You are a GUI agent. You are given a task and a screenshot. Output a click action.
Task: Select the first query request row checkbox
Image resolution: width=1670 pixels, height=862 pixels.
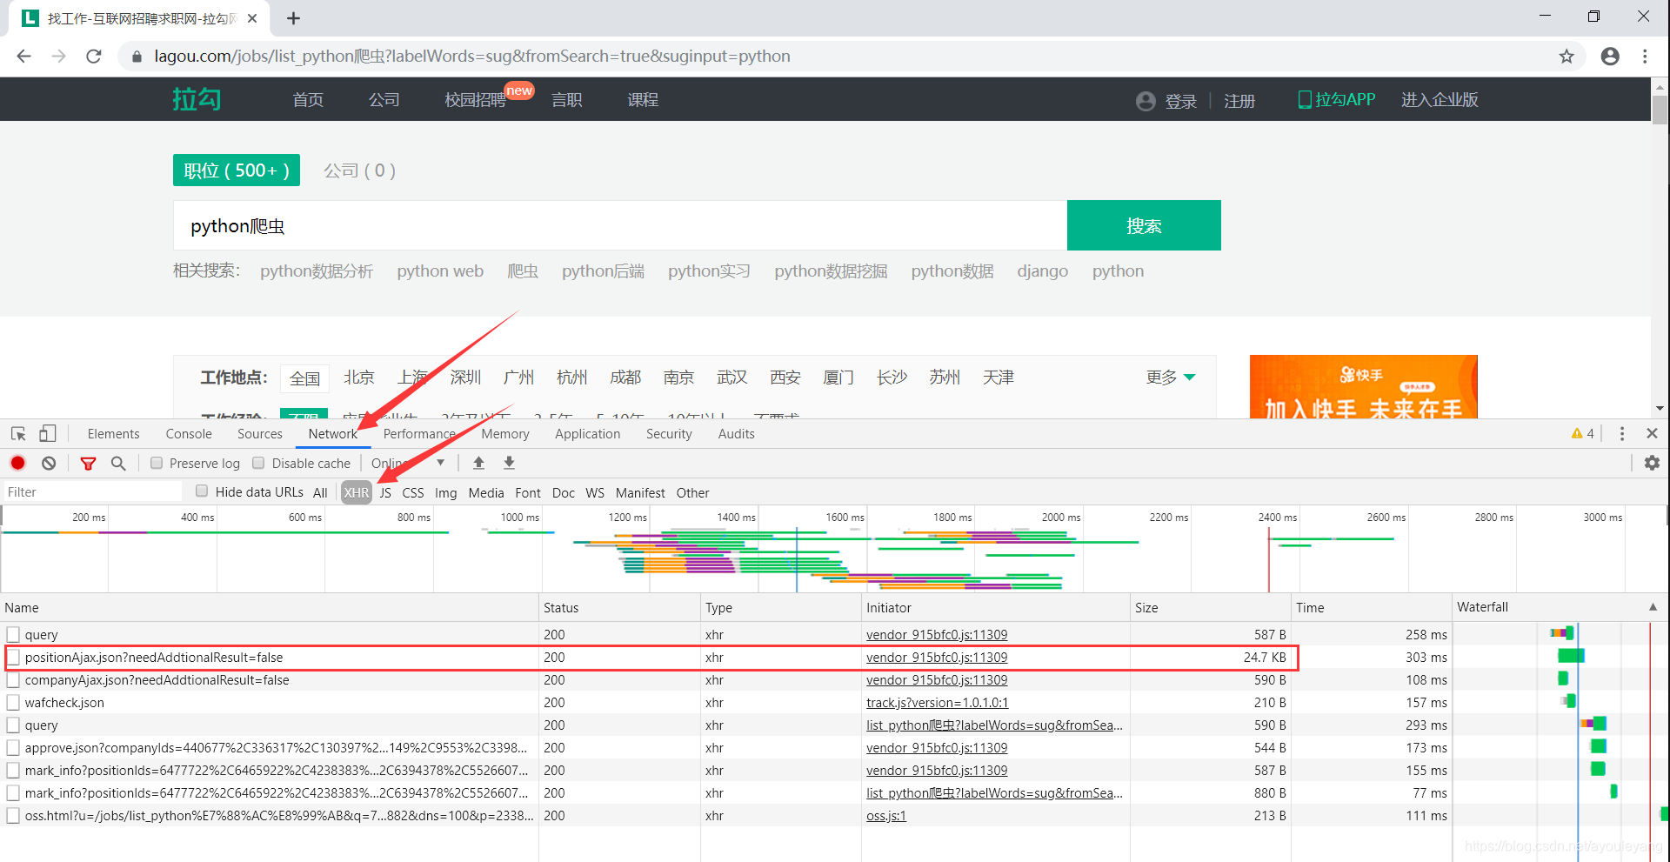tap(13, 634)
